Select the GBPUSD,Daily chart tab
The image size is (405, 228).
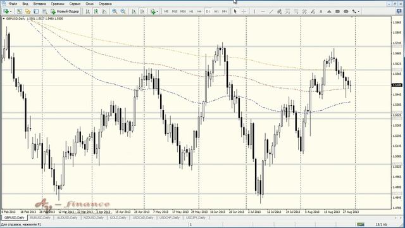(x=14, y=218)
